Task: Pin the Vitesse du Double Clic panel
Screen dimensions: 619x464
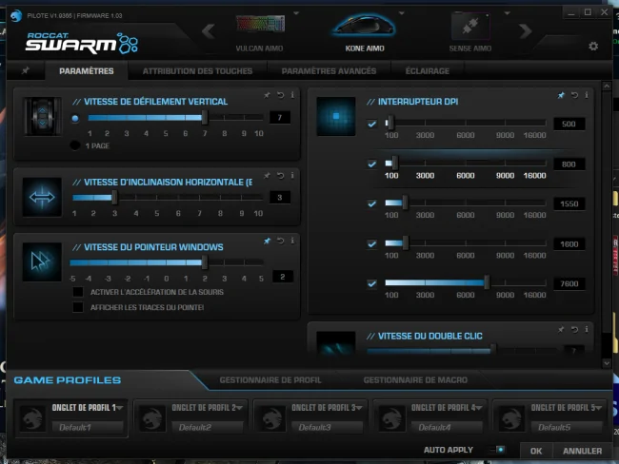Action: [x=561, y=329]
